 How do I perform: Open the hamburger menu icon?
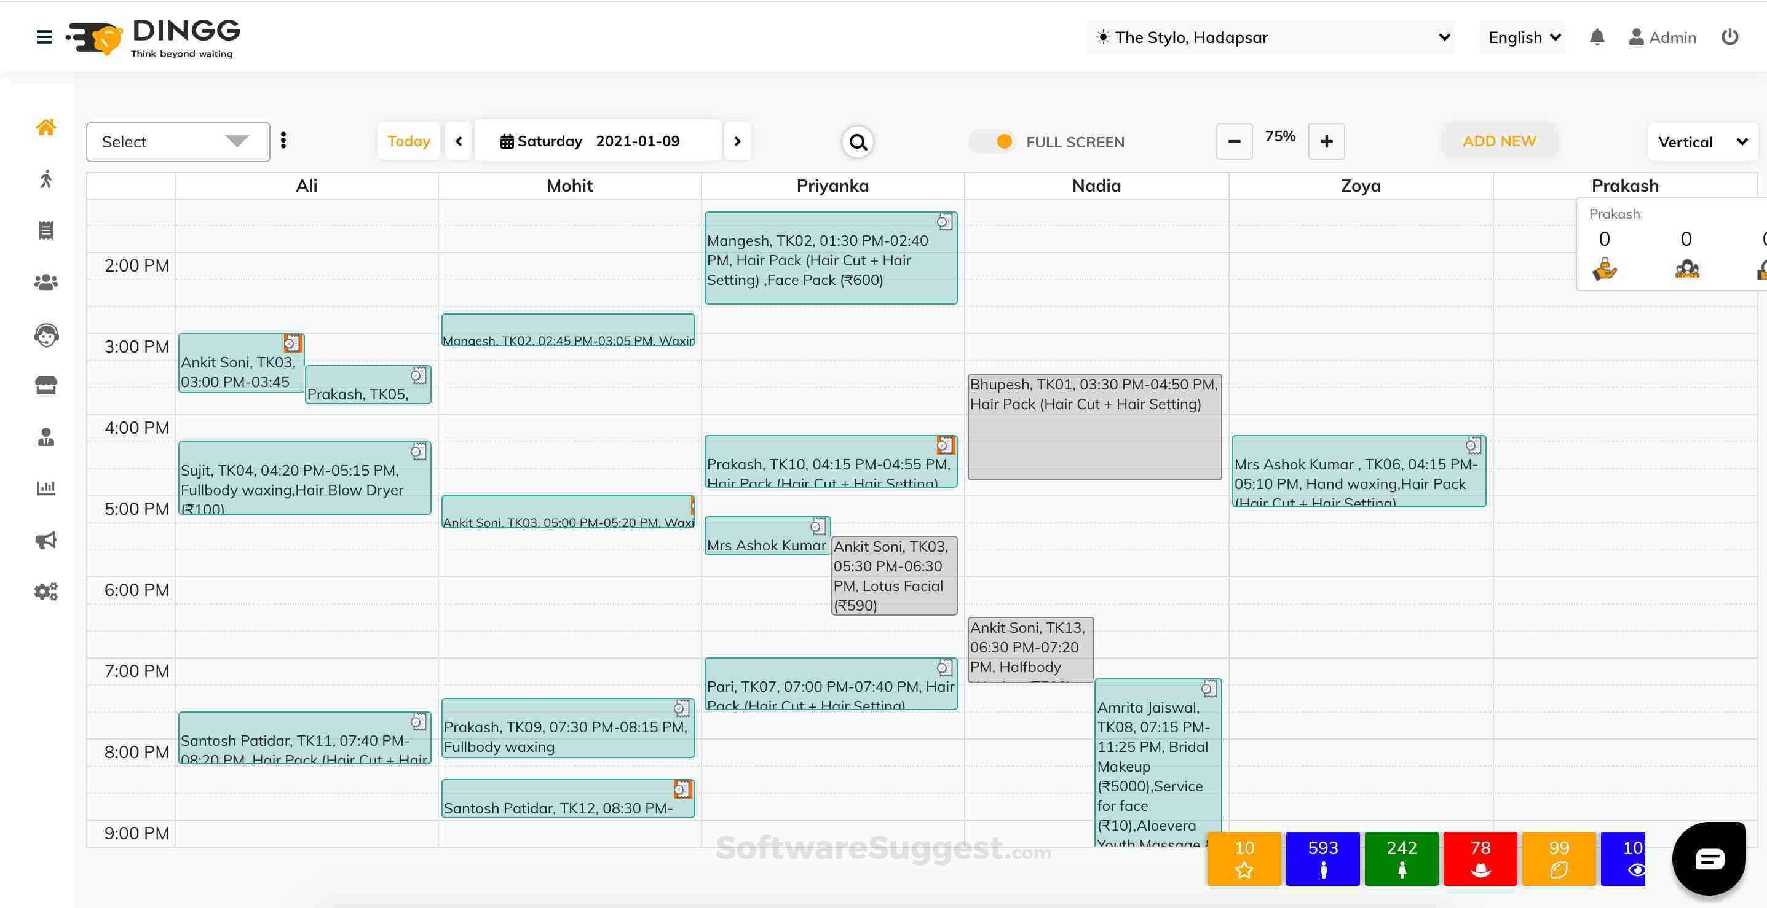click(x=44, y=37)
